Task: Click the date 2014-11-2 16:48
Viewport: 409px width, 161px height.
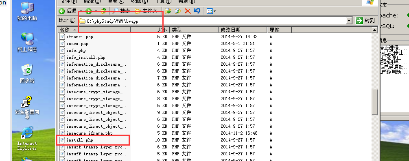Action: point(239,133)
